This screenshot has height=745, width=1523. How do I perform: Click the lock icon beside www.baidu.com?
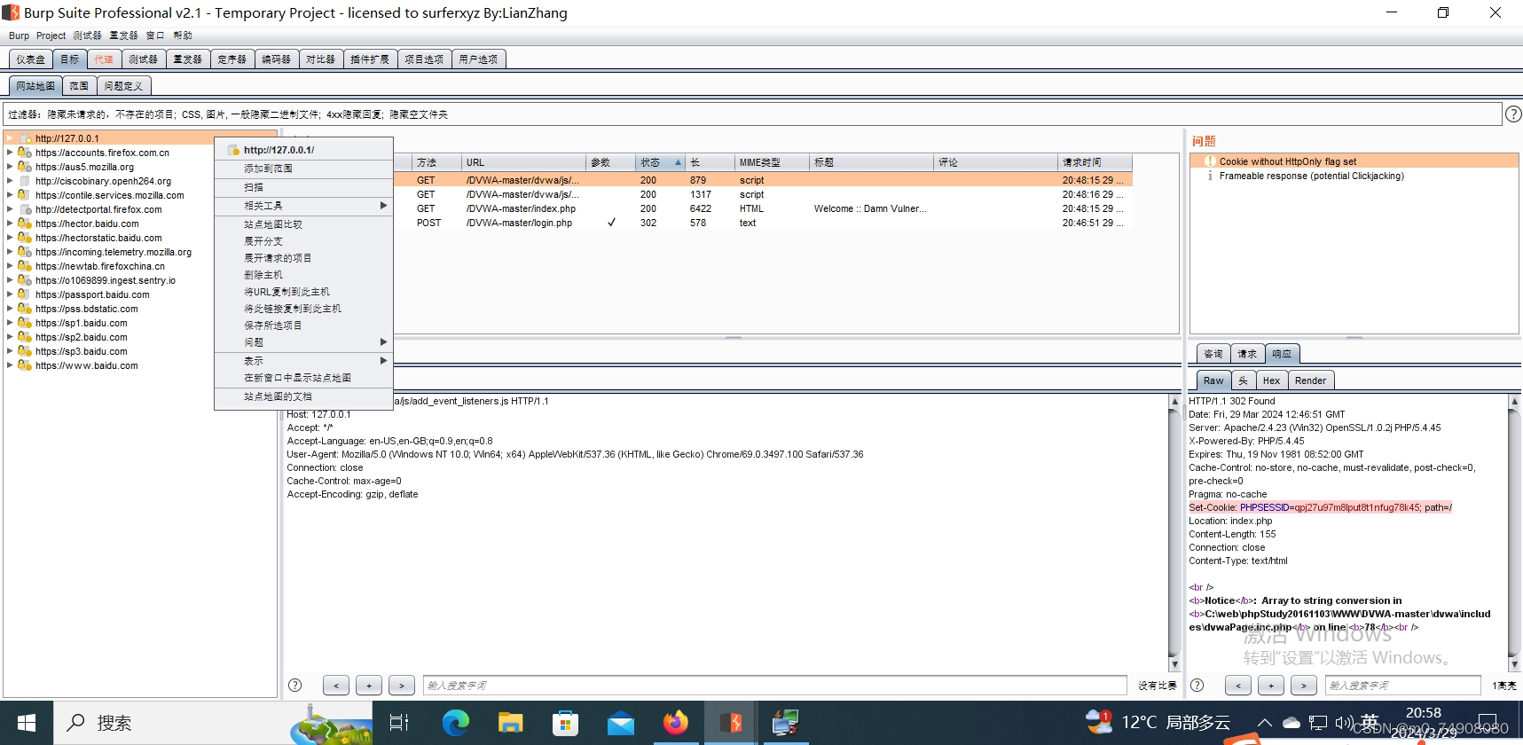25,365
